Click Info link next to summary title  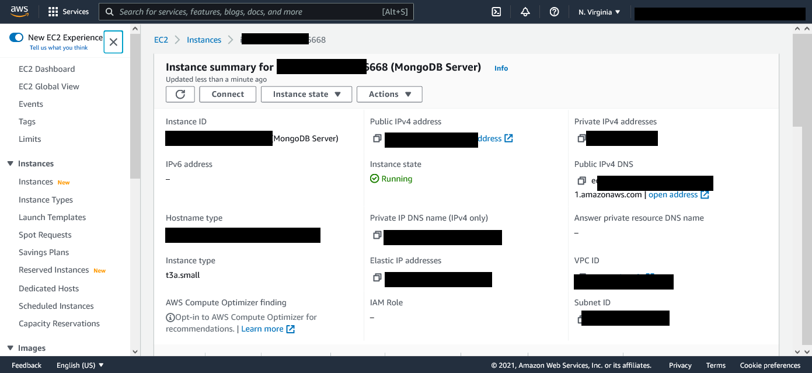(x=501, y=68)
